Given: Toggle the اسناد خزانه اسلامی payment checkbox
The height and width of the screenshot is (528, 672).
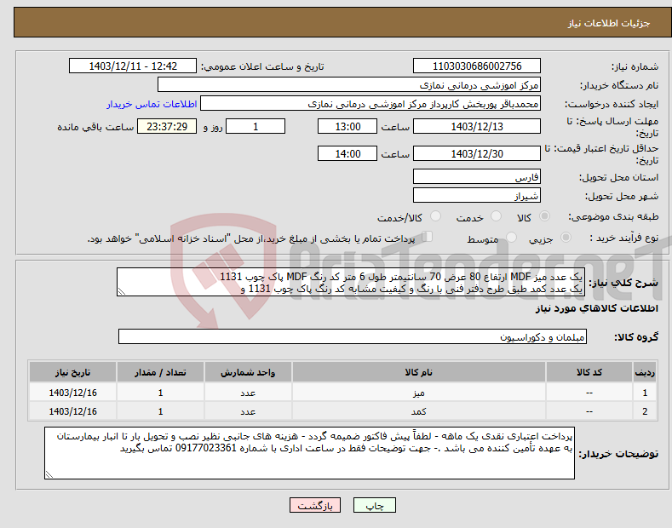Looking at the screenshot, I should (x=428, y=237).
